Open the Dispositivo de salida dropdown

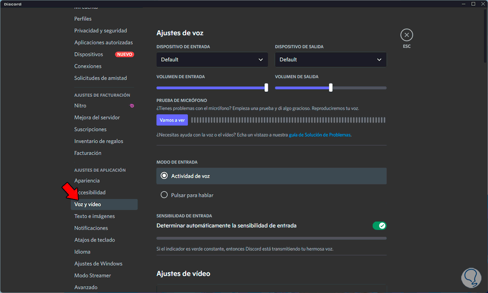click(x=331, y=59)
